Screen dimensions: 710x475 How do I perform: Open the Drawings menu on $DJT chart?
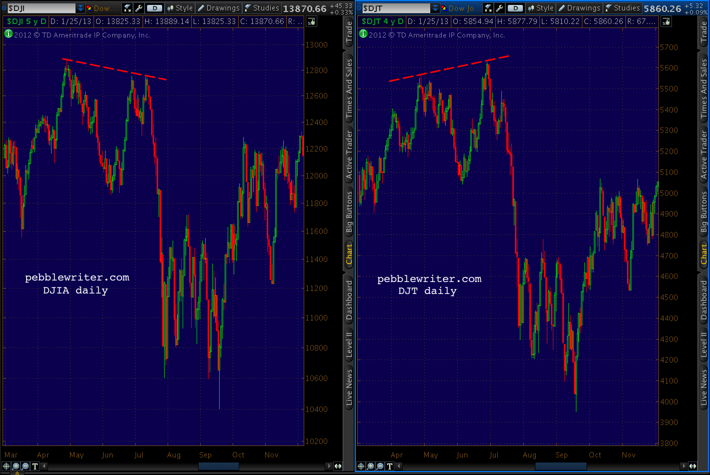pyautogui.click(x=579, y=8)
